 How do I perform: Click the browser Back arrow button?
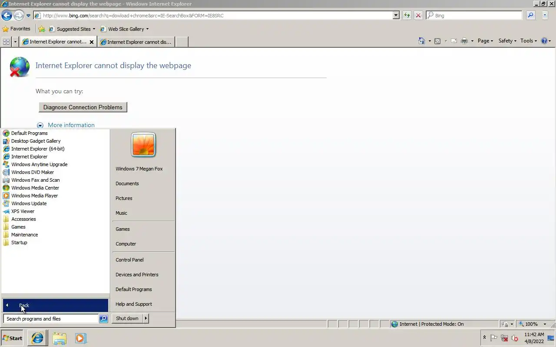pyautogui.click(x=7, y=15)
